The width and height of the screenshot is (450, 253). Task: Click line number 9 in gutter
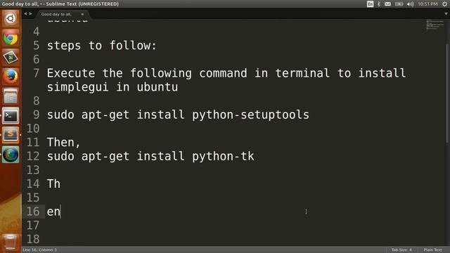pos(36,115)
